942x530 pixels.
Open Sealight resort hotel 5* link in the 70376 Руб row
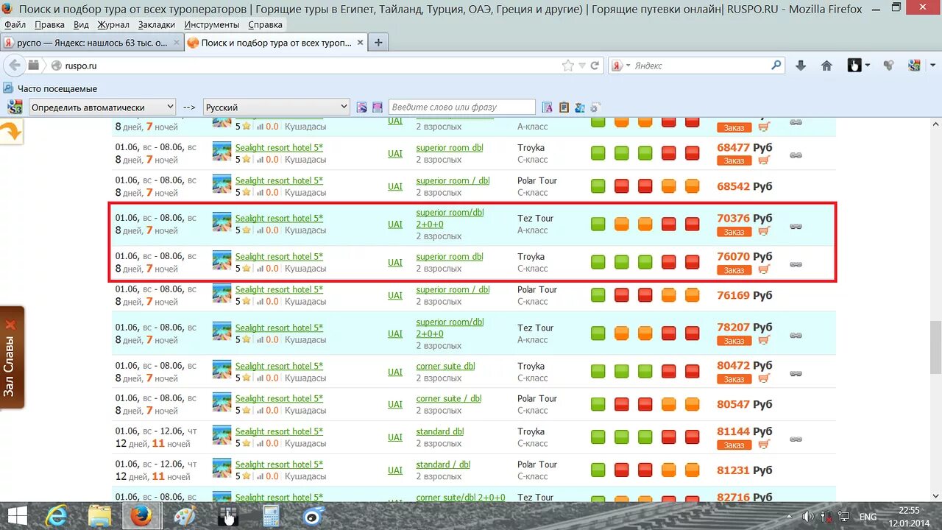[x=279, y=219]
